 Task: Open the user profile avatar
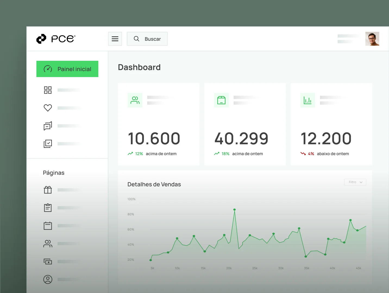(372, 39)
